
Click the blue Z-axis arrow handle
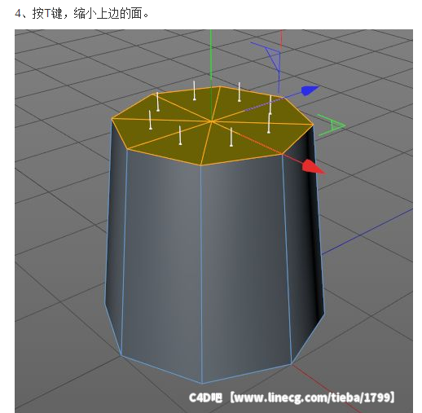click(310, 90)
